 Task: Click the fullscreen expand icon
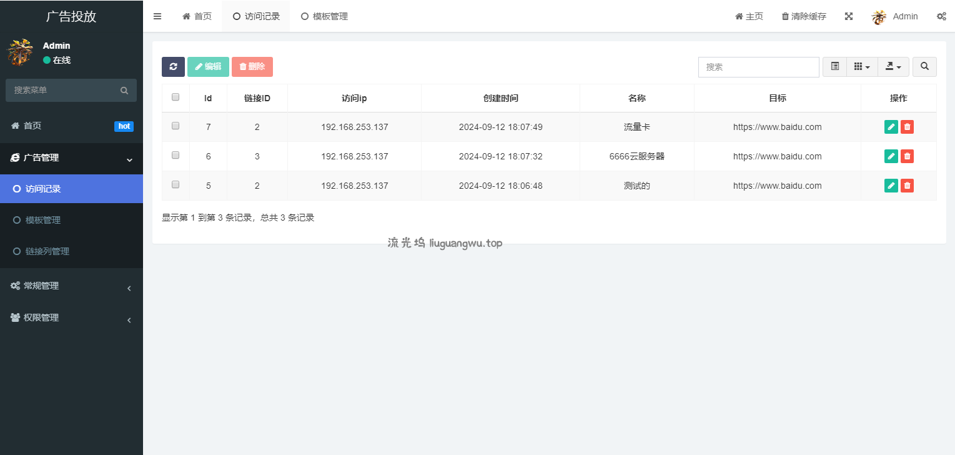pyautogui.click(x=849, y=16)
